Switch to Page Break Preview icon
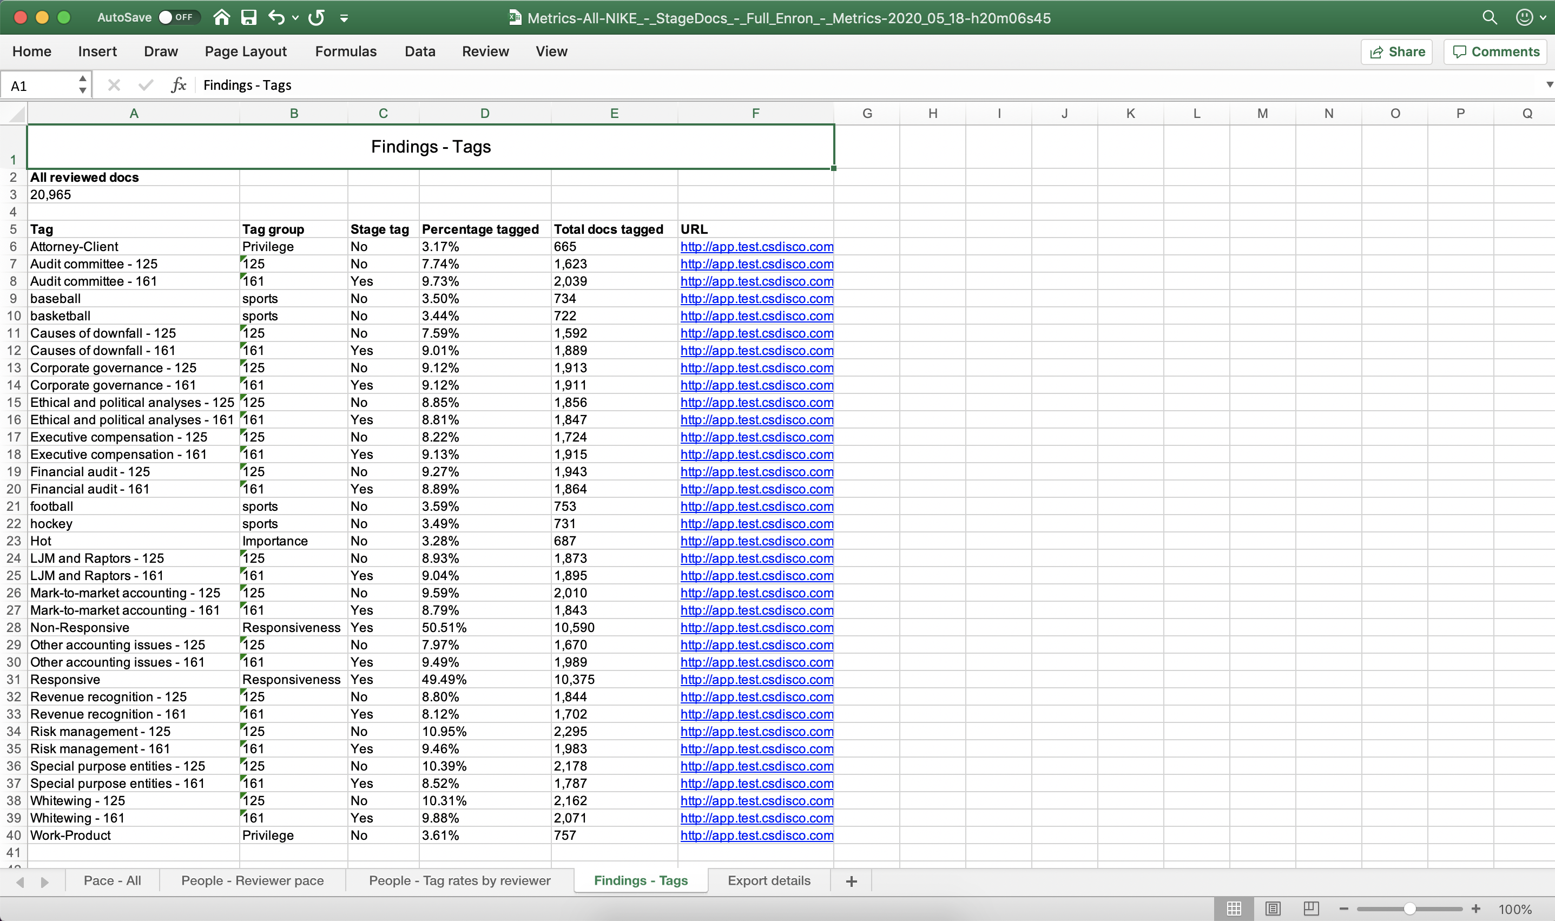The width and height of the screenshot is (1555, 921). pos(1311,909)
